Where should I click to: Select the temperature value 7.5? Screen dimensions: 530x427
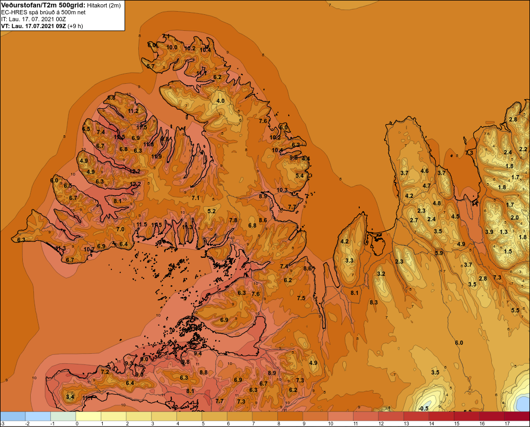click(x=301, y=298)
